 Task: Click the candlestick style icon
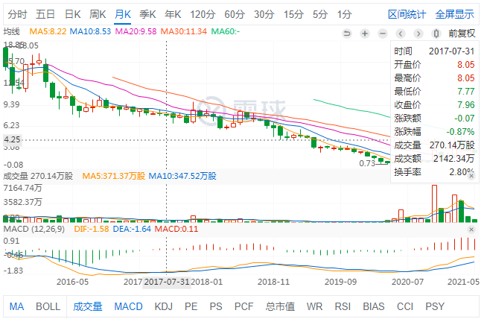[436, 33]
